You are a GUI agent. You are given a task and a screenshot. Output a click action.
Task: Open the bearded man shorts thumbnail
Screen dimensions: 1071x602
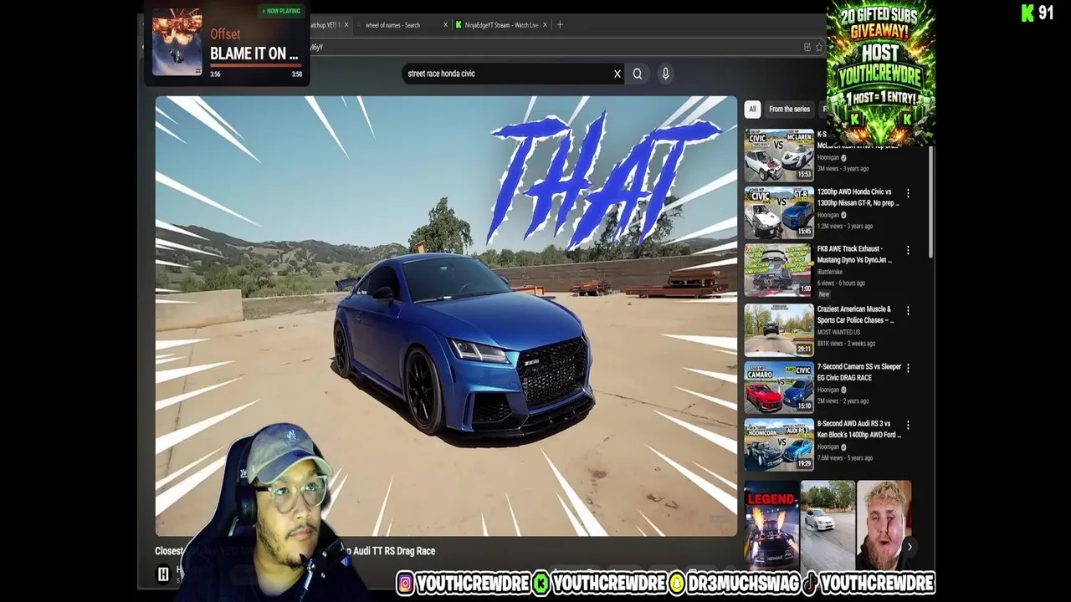click(x=884, y=525)
